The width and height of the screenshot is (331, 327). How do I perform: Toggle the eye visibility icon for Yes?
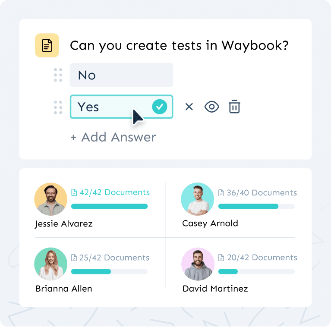pos(212,107)
